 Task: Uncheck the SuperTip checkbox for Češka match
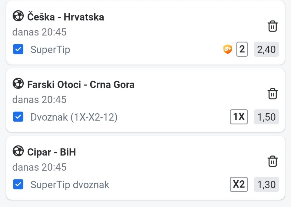[18, 49]
